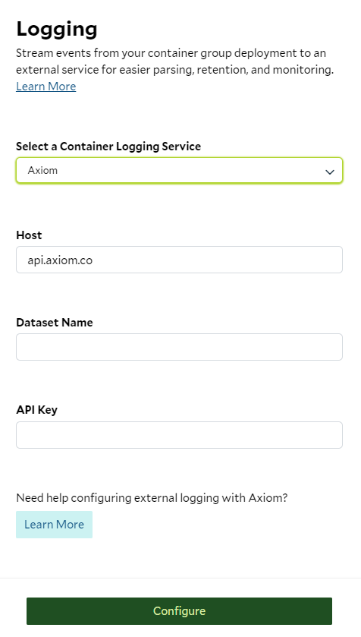Click the Host field label
The height and width of the screenshot is (637, 361).
click(29, 235)
